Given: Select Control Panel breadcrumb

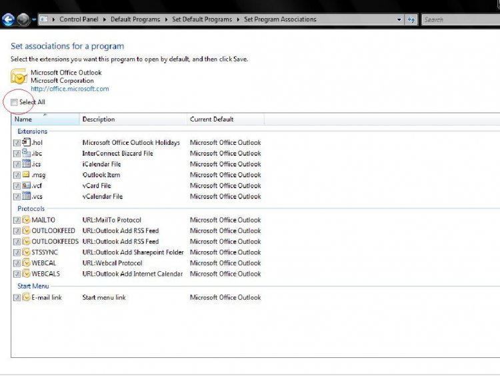Looking at the screenshot, I should 79,19.
